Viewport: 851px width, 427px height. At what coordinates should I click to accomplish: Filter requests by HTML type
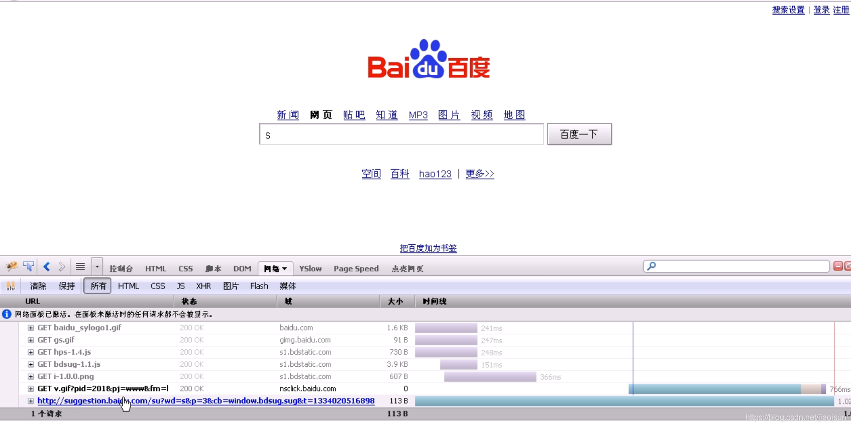pos(129,286)
